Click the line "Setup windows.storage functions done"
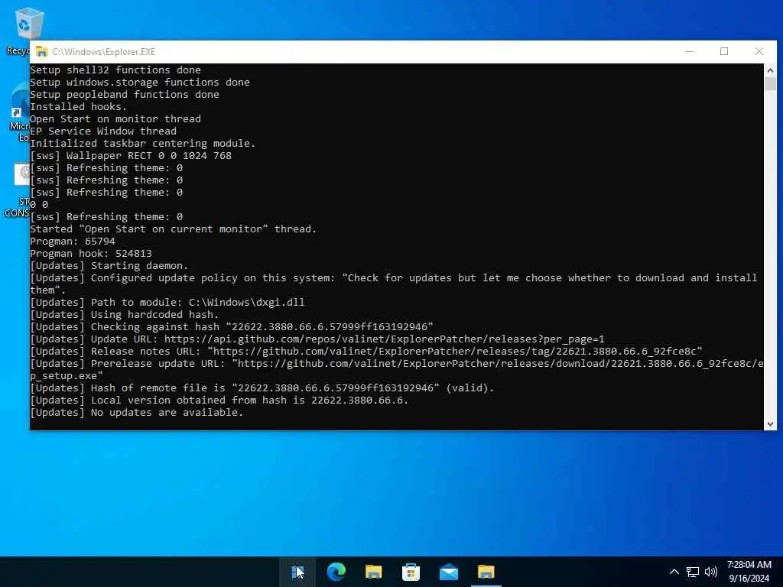Screen dimensions: 783x587 [x=140, y=83]
